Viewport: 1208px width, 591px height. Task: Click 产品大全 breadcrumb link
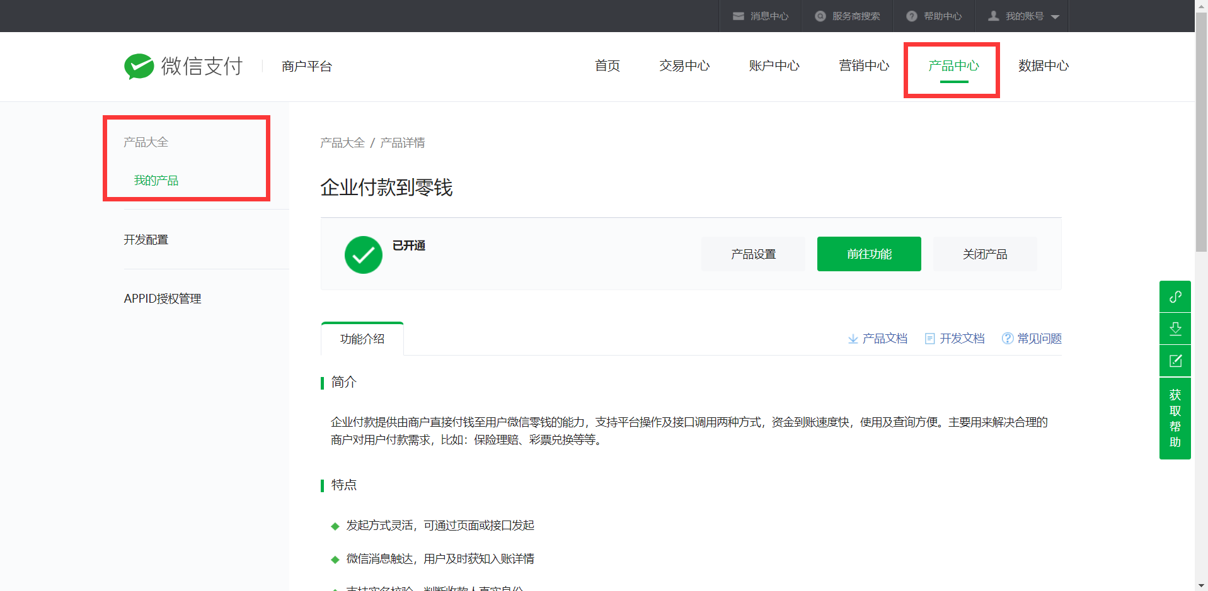[343, 143]
